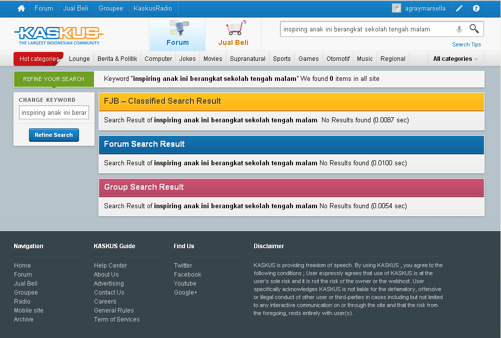Click the magnifying glass search icon
Screen dimensions: 501x338
[474, 29]
